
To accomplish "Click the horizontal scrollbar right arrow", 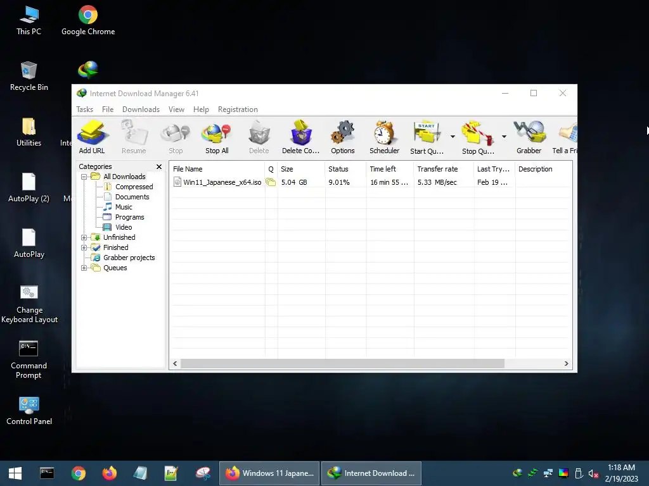I will 566,364.
